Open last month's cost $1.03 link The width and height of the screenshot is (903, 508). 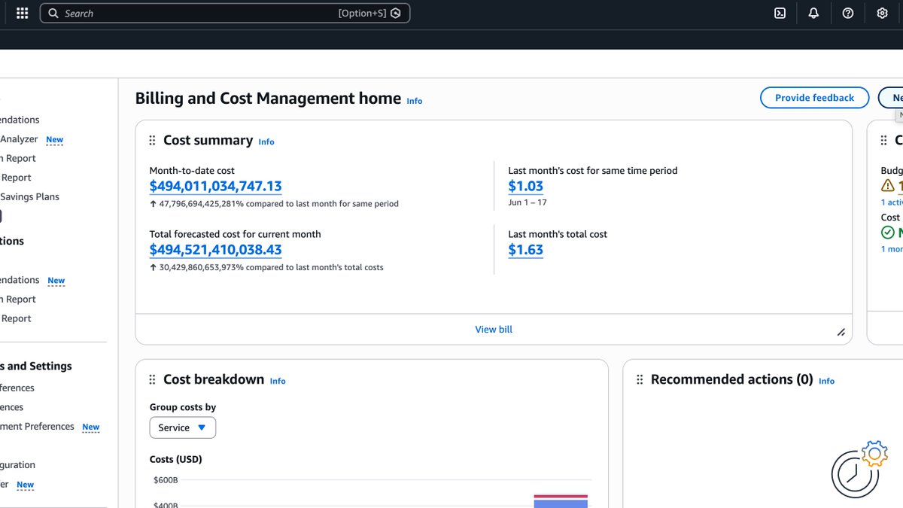(x=525, y=186)
